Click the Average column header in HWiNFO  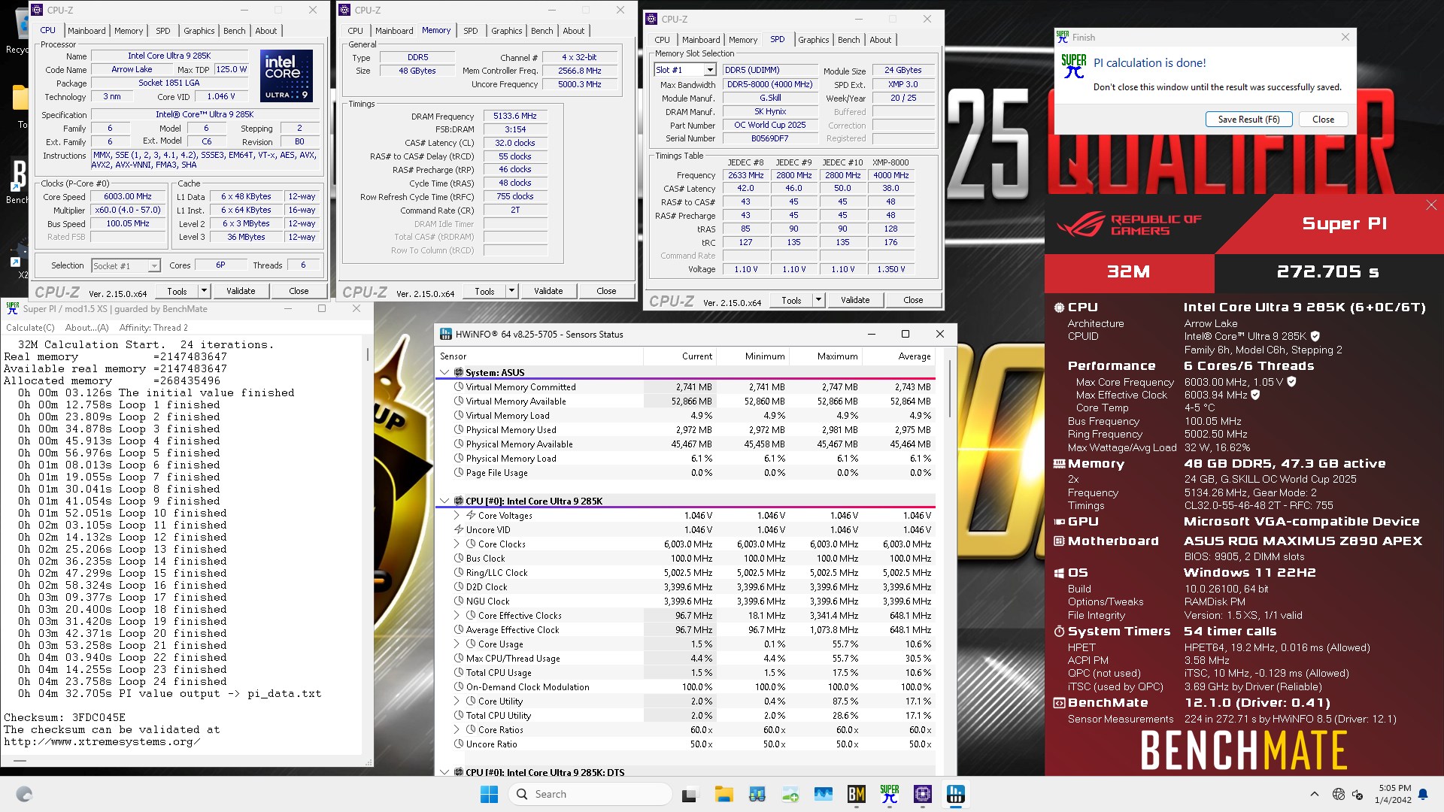click(x=897, y=356)
